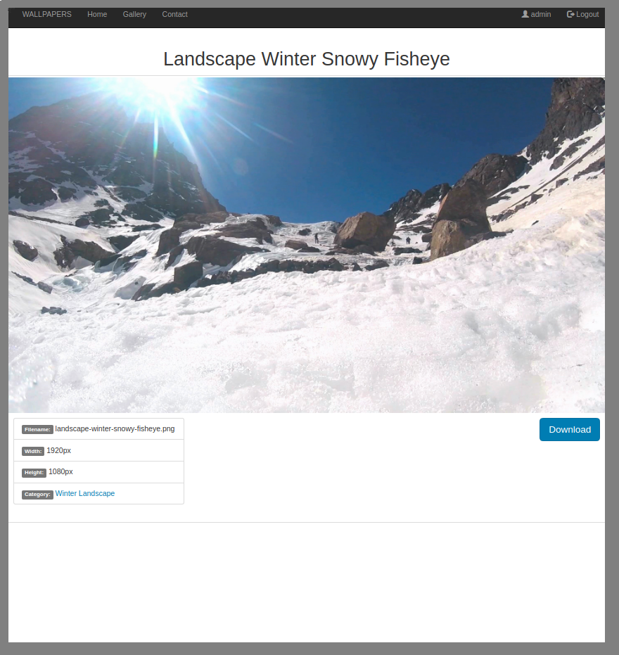The width and height of the screenshot is (619, 655).
Task: Open the WALLPAPERS brand link
Action: pyautogui.click(x=47, y=14)
